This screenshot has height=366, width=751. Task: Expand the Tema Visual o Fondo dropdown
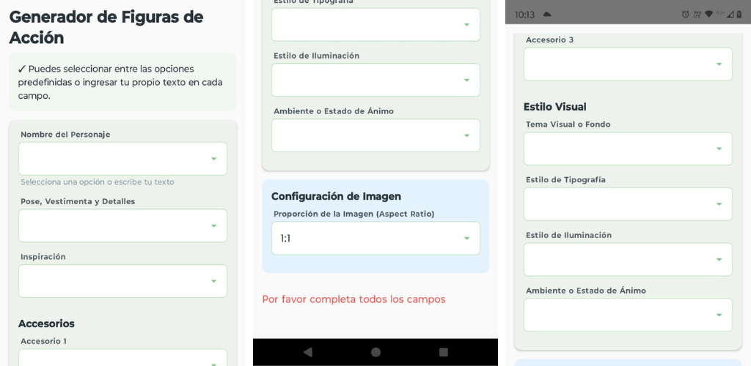pyautogui.click(x=628, y=149)
